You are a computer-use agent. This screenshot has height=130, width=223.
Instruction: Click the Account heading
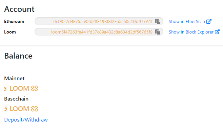pyautogui.click(x=19, y=9)
